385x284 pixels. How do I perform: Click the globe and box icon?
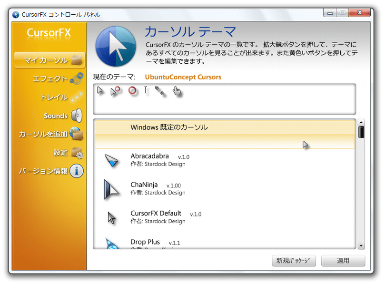click(76, 134)
